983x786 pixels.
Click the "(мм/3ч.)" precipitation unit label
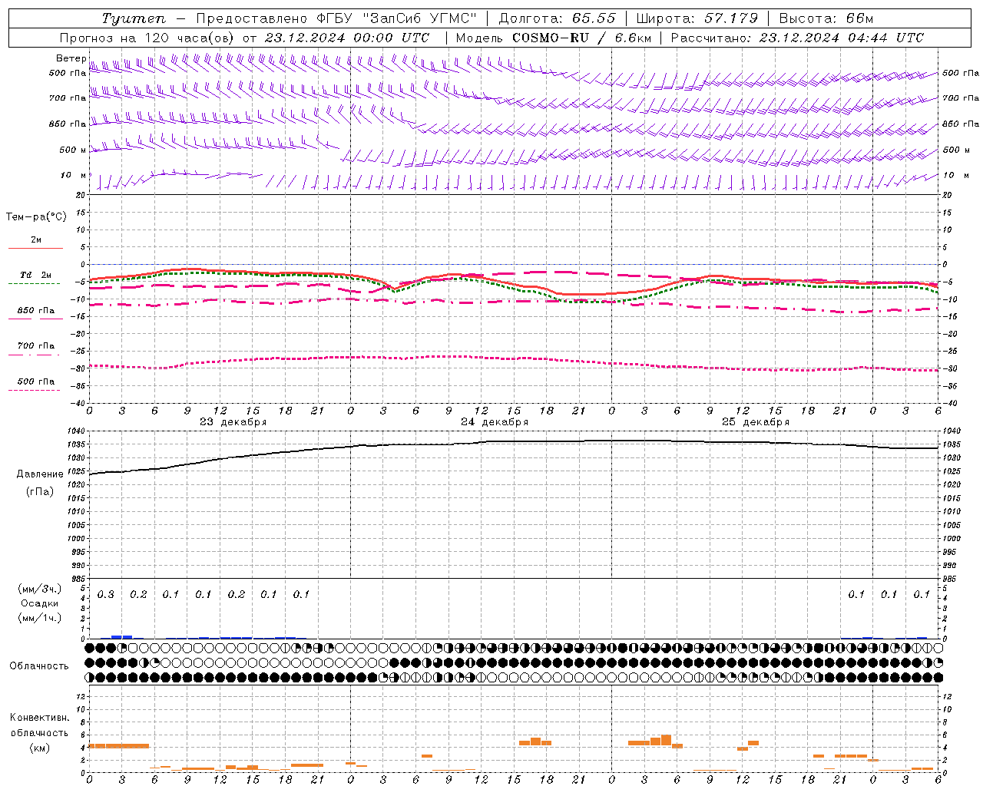coord(39,589)
